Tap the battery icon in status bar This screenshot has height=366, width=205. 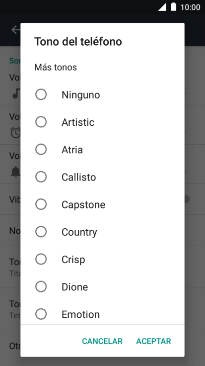click(x=174, y=7)
